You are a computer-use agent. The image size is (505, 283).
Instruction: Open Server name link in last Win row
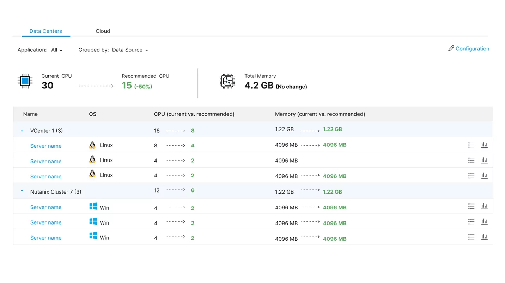[x=46, y=238]
